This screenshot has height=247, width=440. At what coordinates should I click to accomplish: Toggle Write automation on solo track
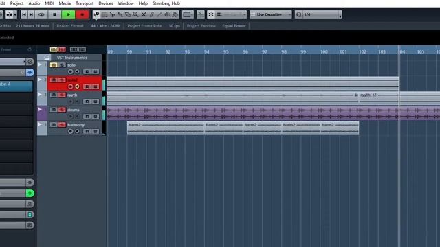tap(96, 71)
